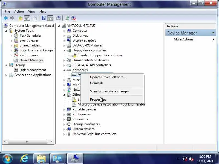
Task: Select the Performance gauge icon
Action: pos(16,55)
